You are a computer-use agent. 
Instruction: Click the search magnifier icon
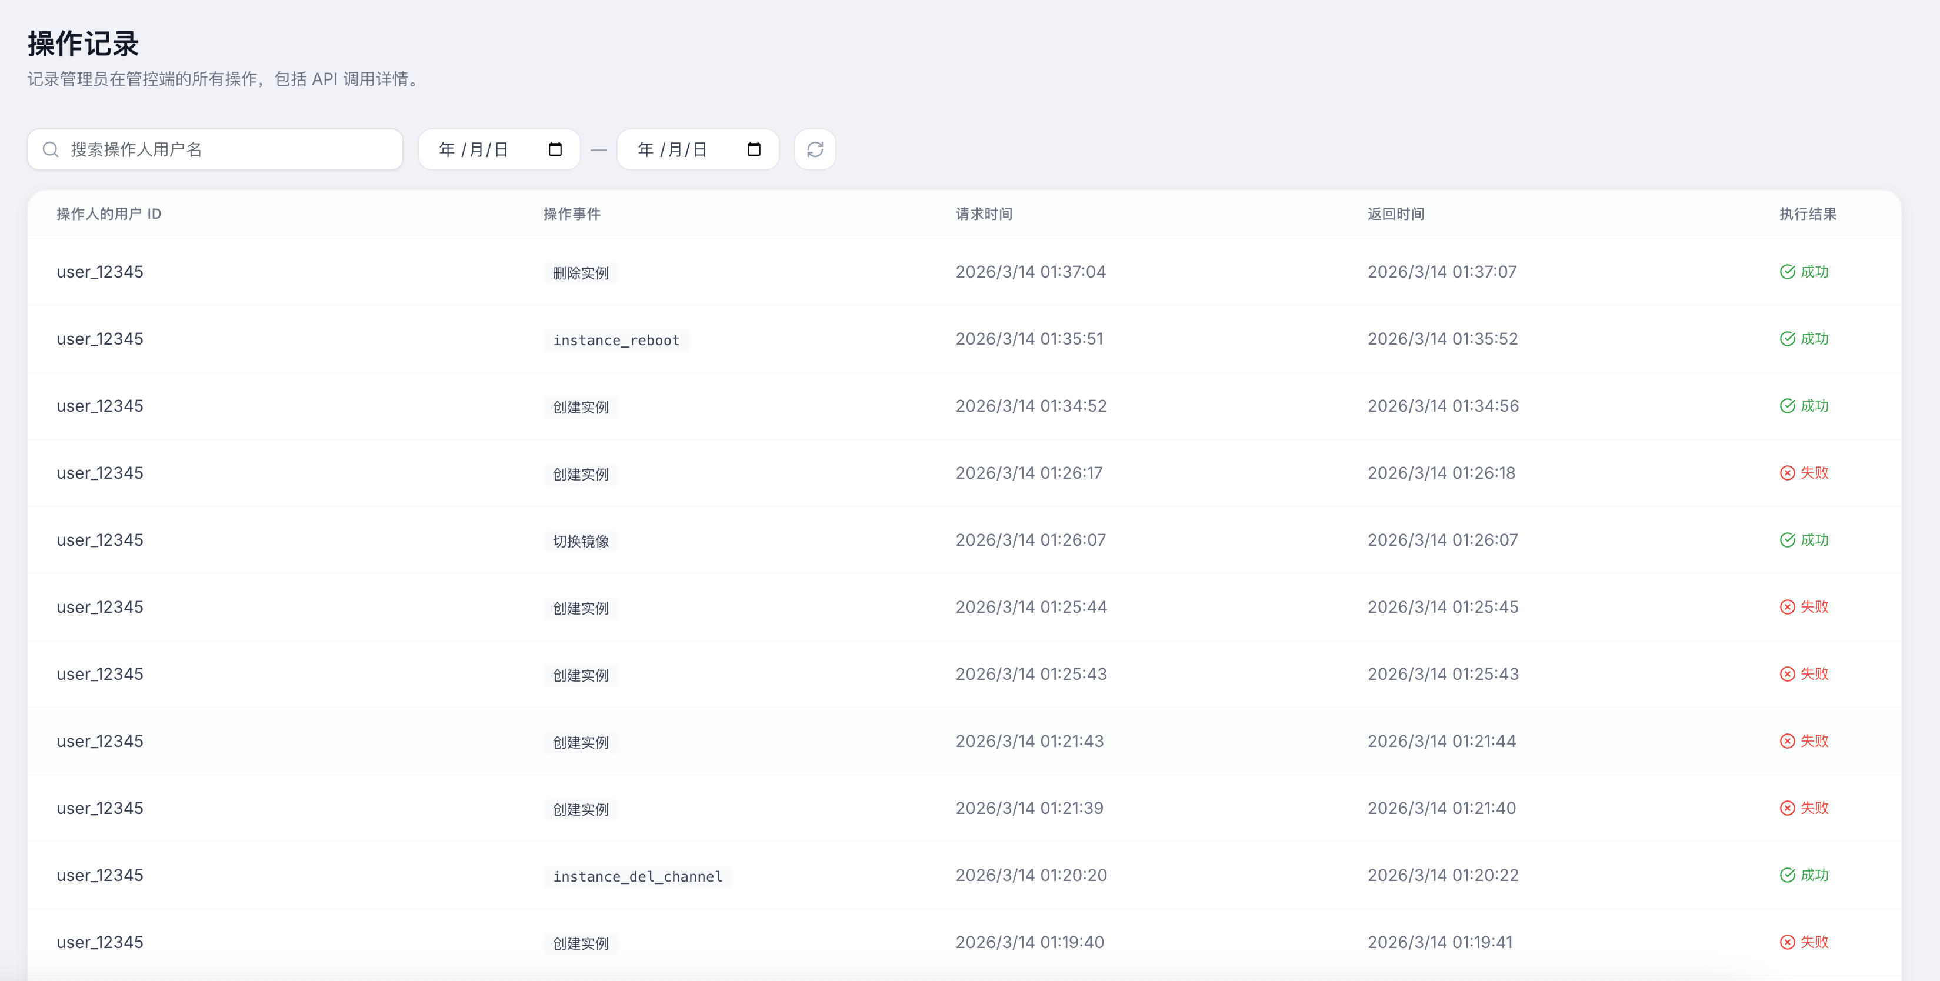51,149
